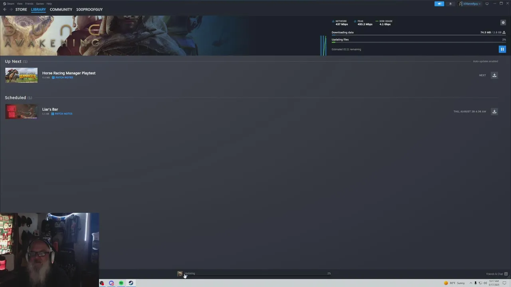Click the Auto-updates enabled label
The image size is (511, 287).
tap(485, 61)
